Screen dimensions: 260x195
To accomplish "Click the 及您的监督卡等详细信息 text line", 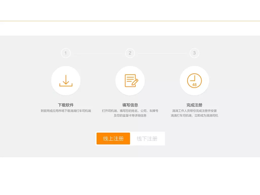I will pyautogui.click(x=130, y=116).
